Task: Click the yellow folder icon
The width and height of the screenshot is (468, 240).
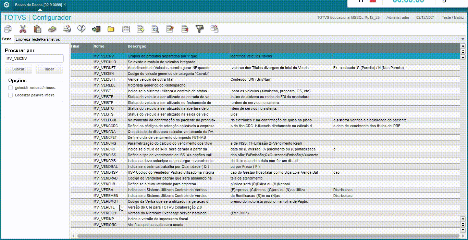Action: [x=111, y=29]
